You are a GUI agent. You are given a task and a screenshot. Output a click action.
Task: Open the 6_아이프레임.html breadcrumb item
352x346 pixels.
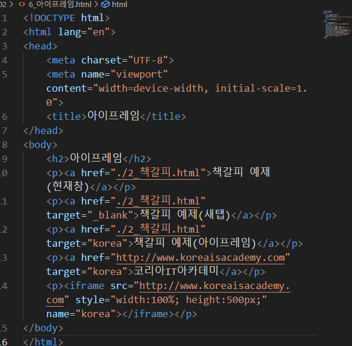click(60, 4)
